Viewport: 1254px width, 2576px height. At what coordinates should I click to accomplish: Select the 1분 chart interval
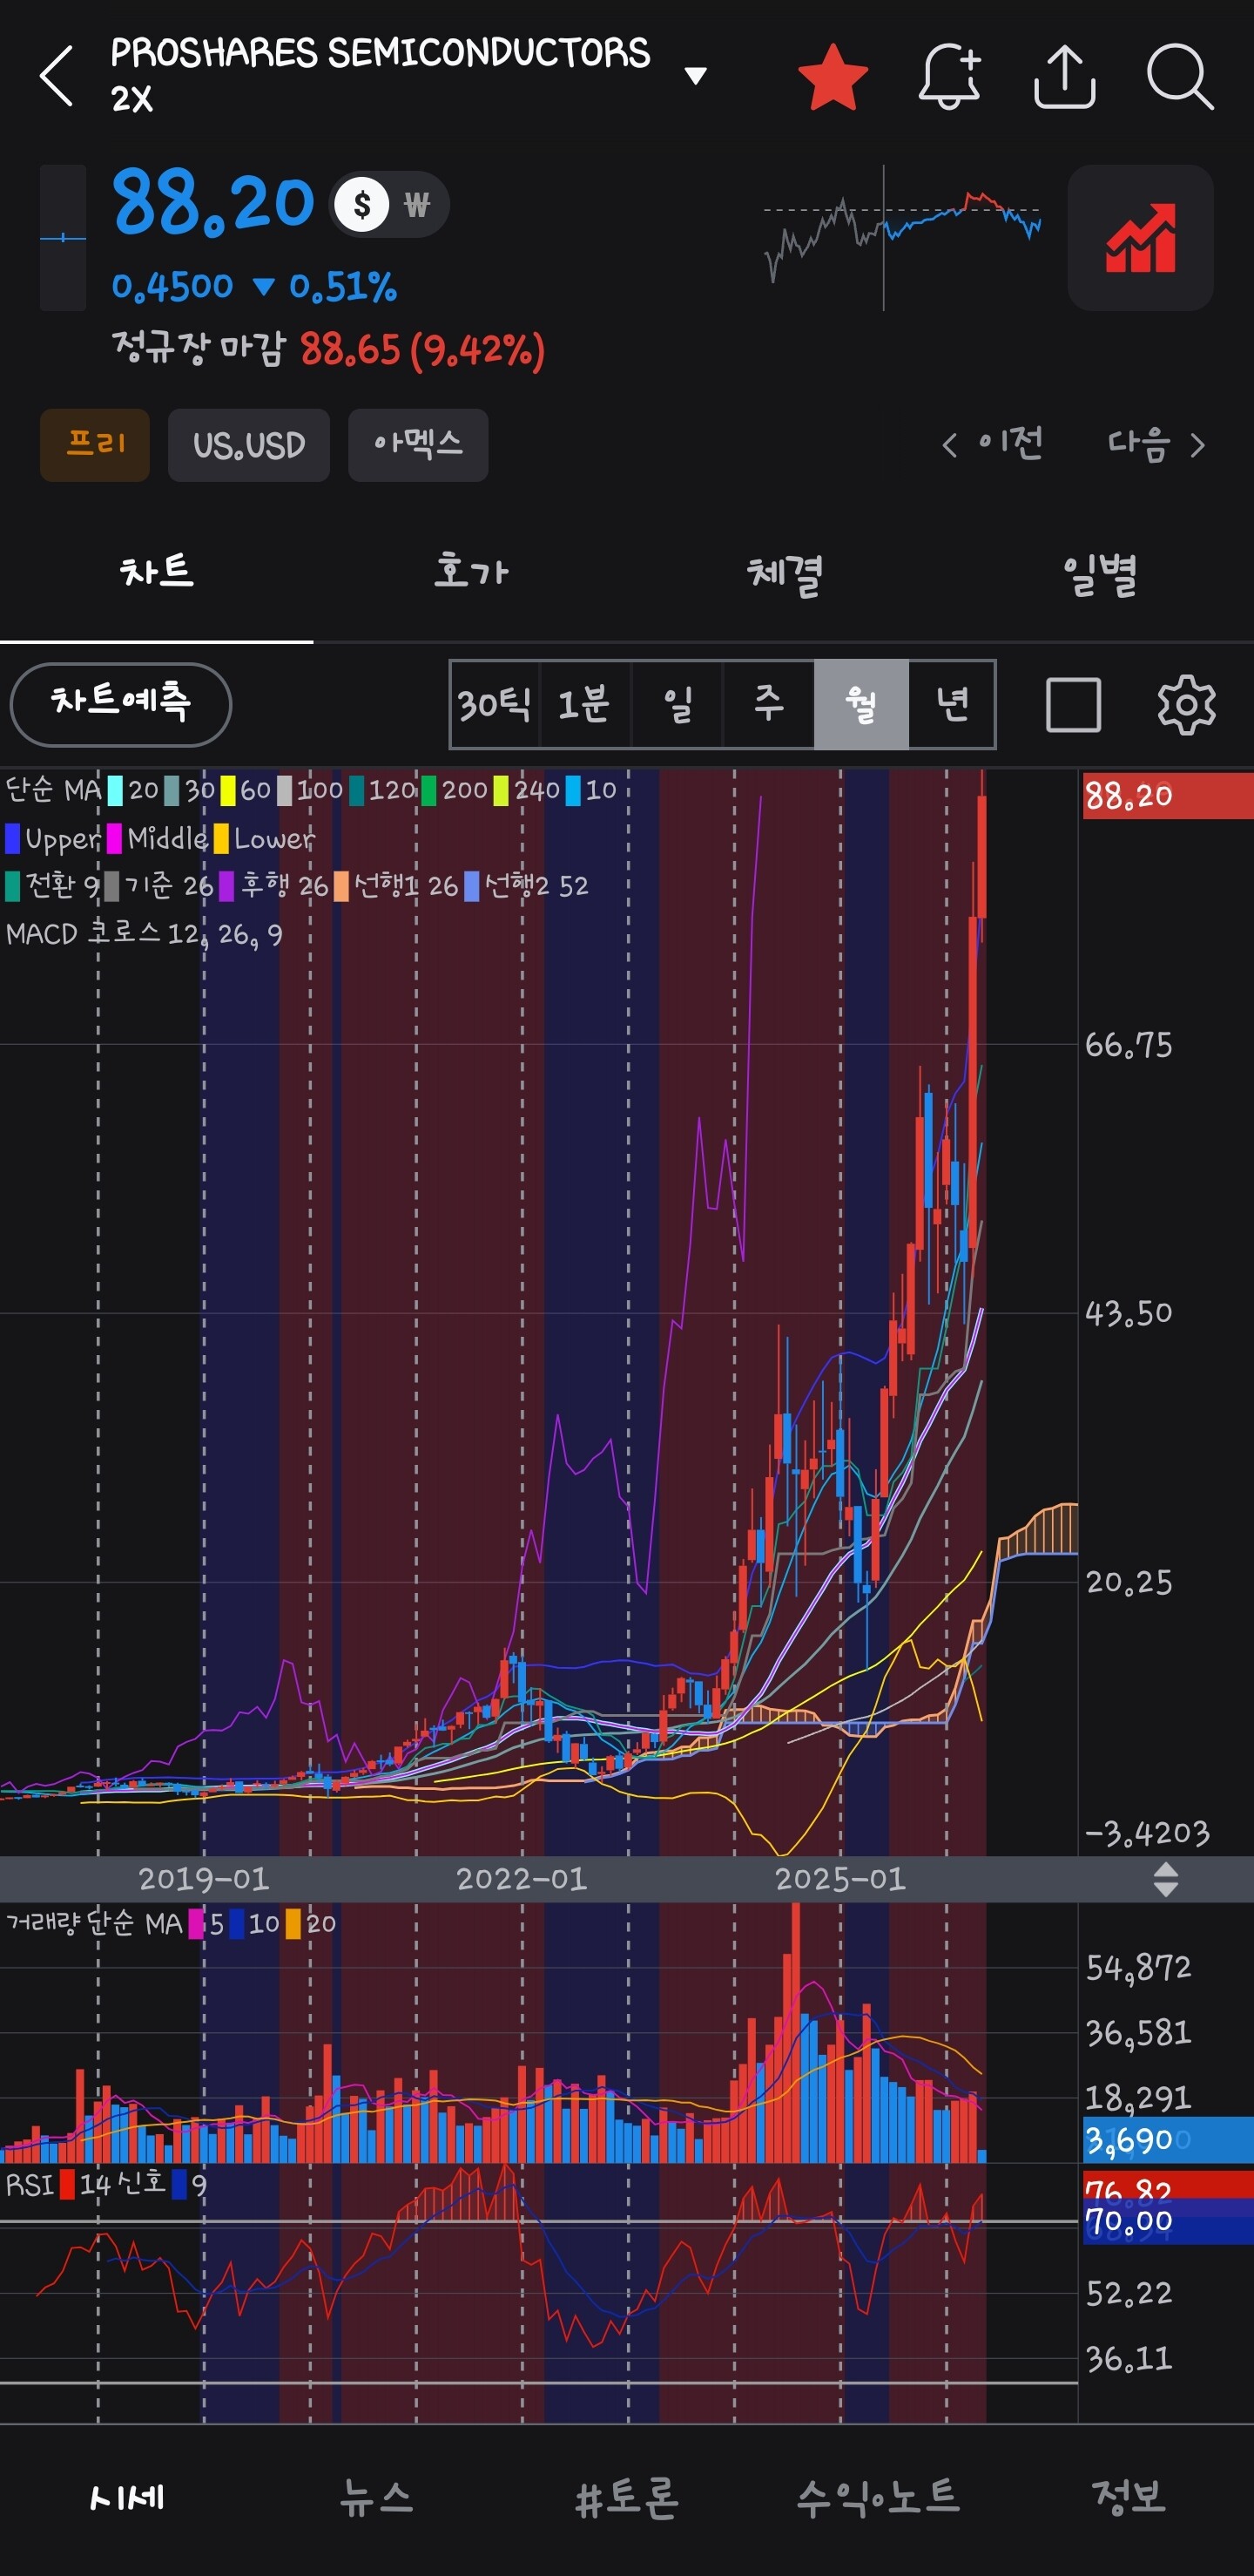pos(584,704)
